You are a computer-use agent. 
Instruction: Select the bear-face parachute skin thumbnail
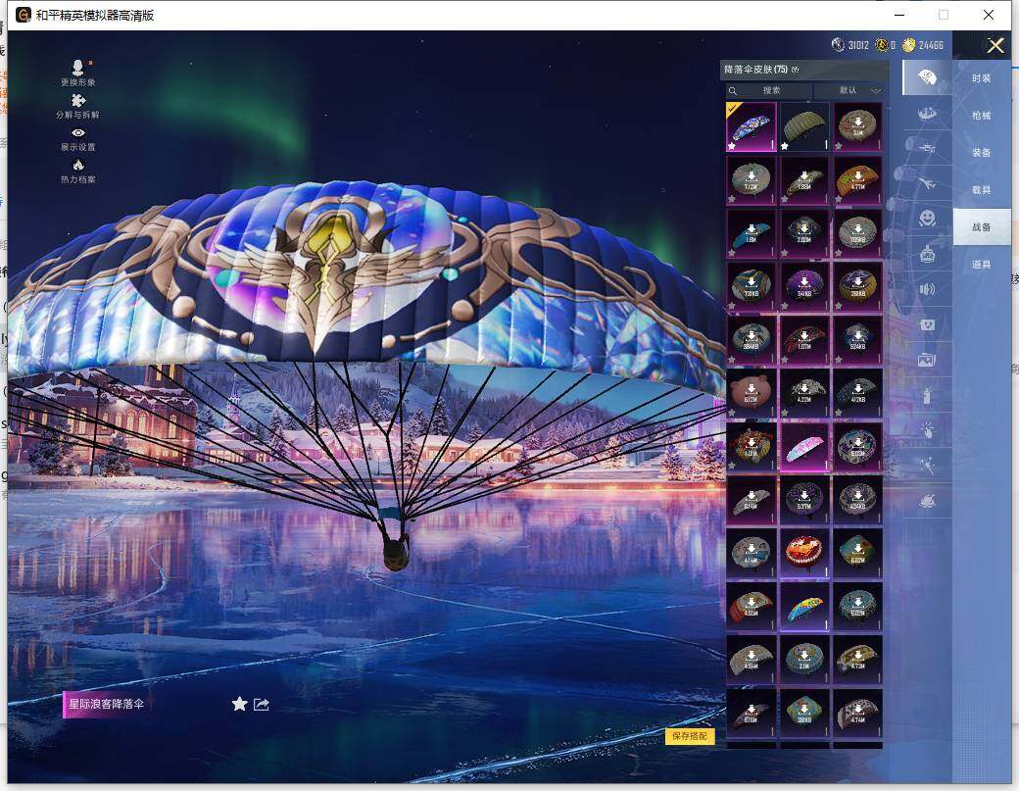[x=751, y=393]
